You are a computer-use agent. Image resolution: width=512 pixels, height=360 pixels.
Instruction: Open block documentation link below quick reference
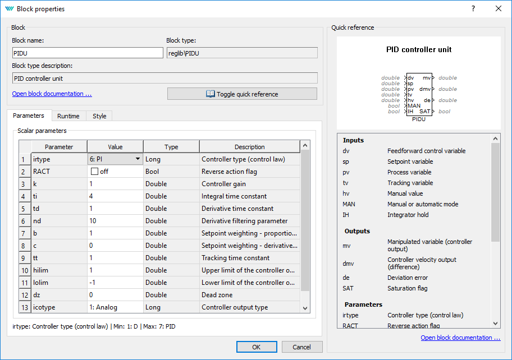coord(460,338)
